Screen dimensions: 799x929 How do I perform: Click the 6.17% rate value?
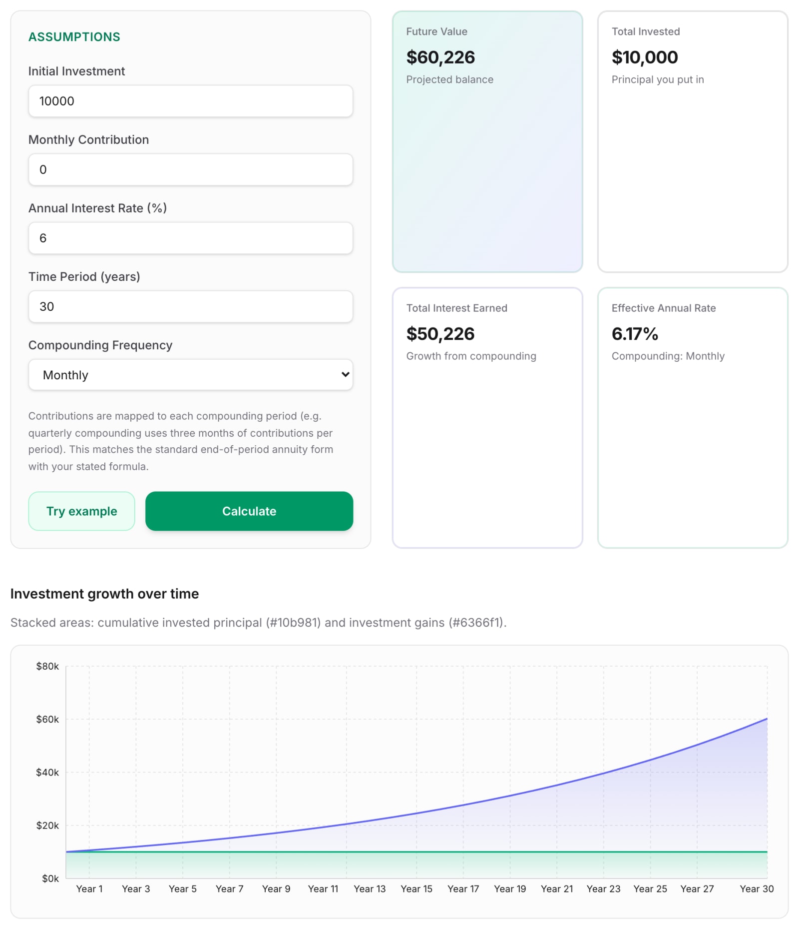tap(635, 334)
